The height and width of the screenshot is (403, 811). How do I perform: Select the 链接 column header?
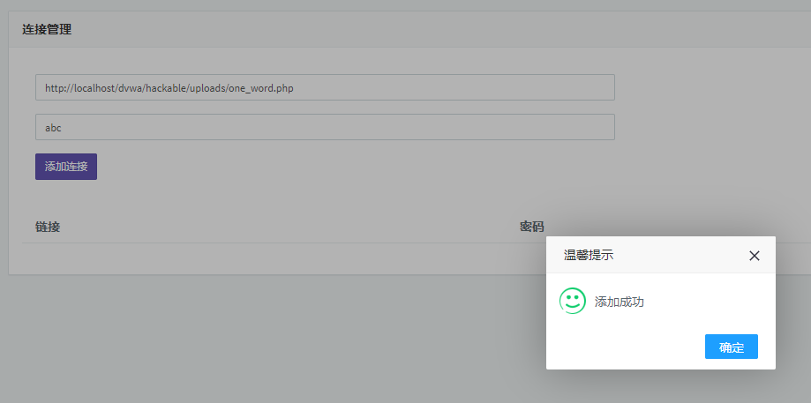click(48, 227)
